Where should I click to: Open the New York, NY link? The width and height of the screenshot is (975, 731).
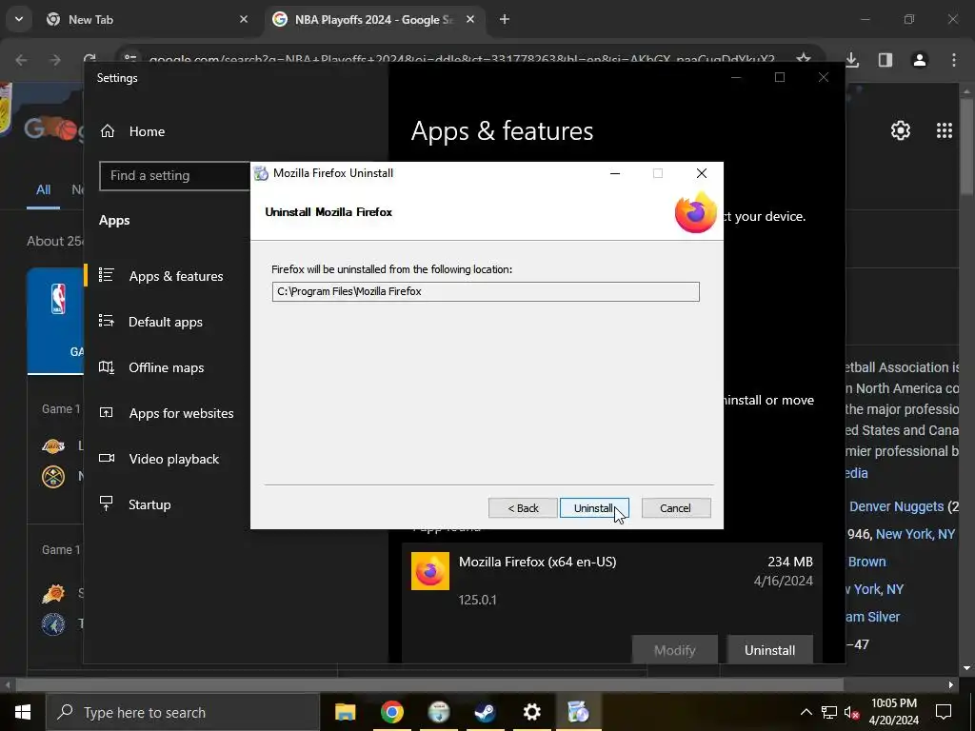915,534
